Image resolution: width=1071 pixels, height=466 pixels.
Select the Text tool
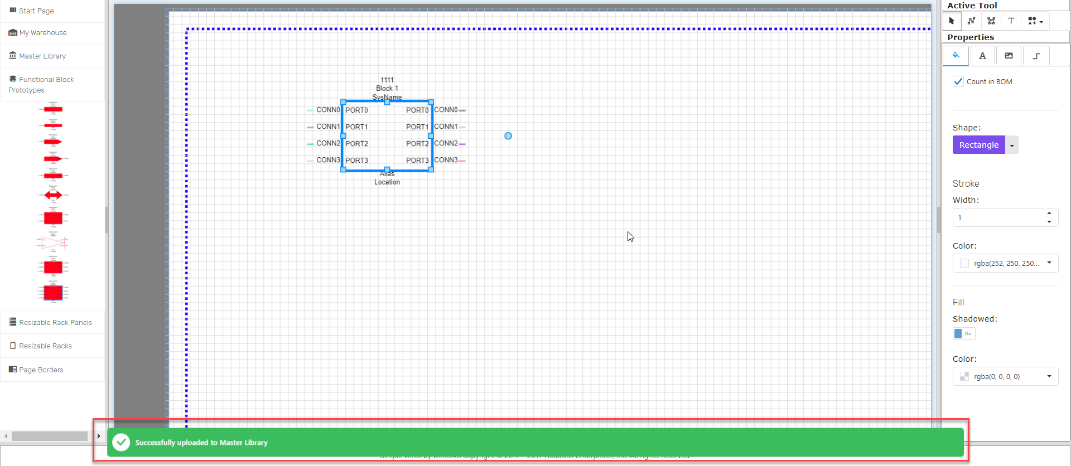1011,21
